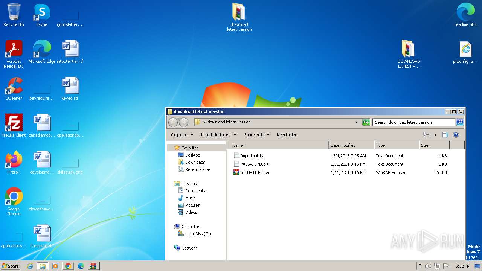The height and width of the screenshot is (271, 482).
Task: Open the intpotential.rtf document icon
Action: click(x=70, y=52)
